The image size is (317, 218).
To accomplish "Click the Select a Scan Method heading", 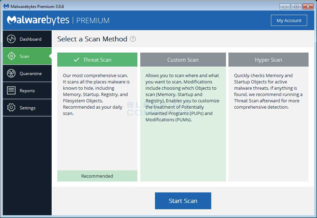I will point(91,39).
